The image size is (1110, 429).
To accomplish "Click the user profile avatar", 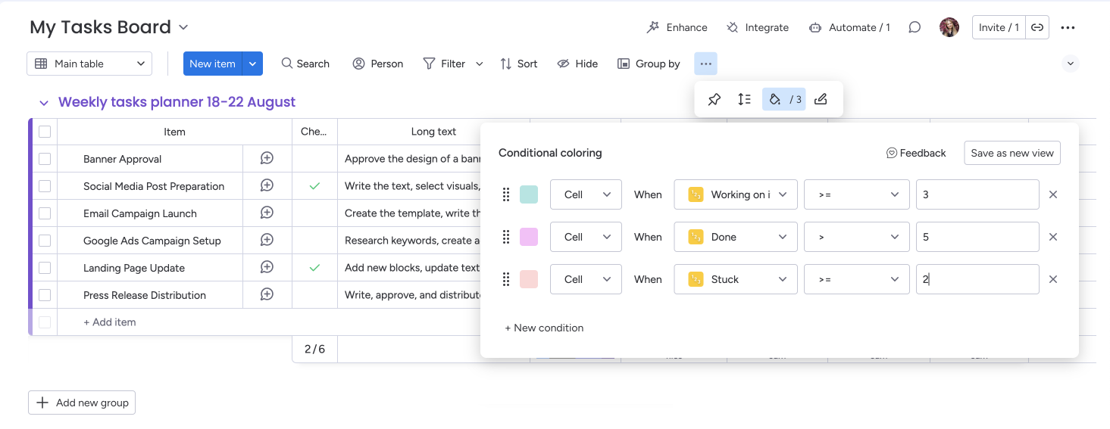I will [x=949, y=27].
